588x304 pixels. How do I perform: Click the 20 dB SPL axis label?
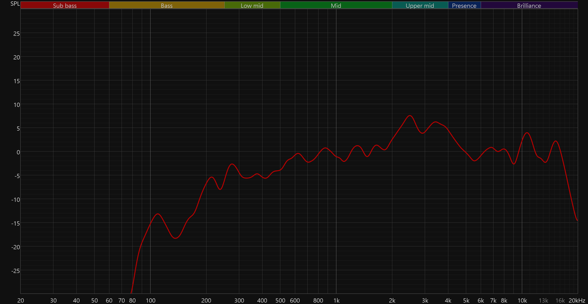pos(17,57)
